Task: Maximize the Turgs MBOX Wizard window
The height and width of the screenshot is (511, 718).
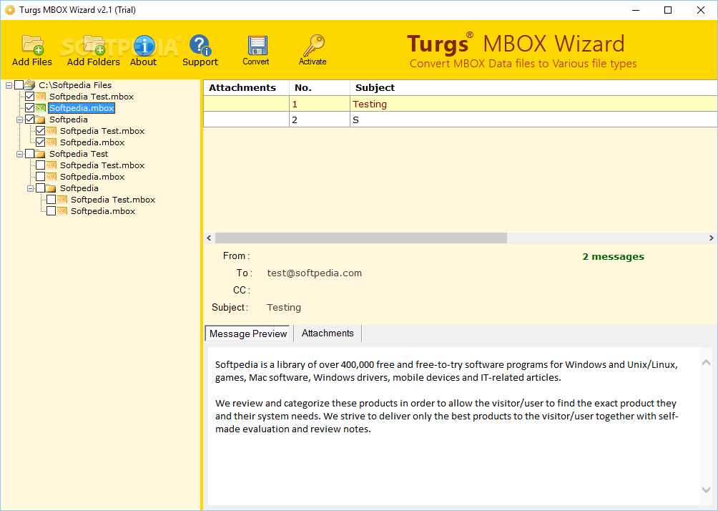Action: pyautogui.click(x=668, y=10)
